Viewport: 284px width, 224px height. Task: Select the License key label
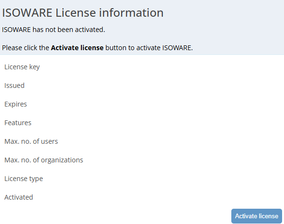22,67
